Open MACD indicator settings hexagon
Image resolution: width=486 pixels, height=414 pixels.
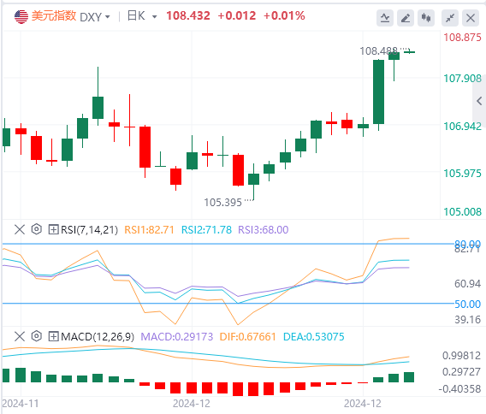click(37, 336)
